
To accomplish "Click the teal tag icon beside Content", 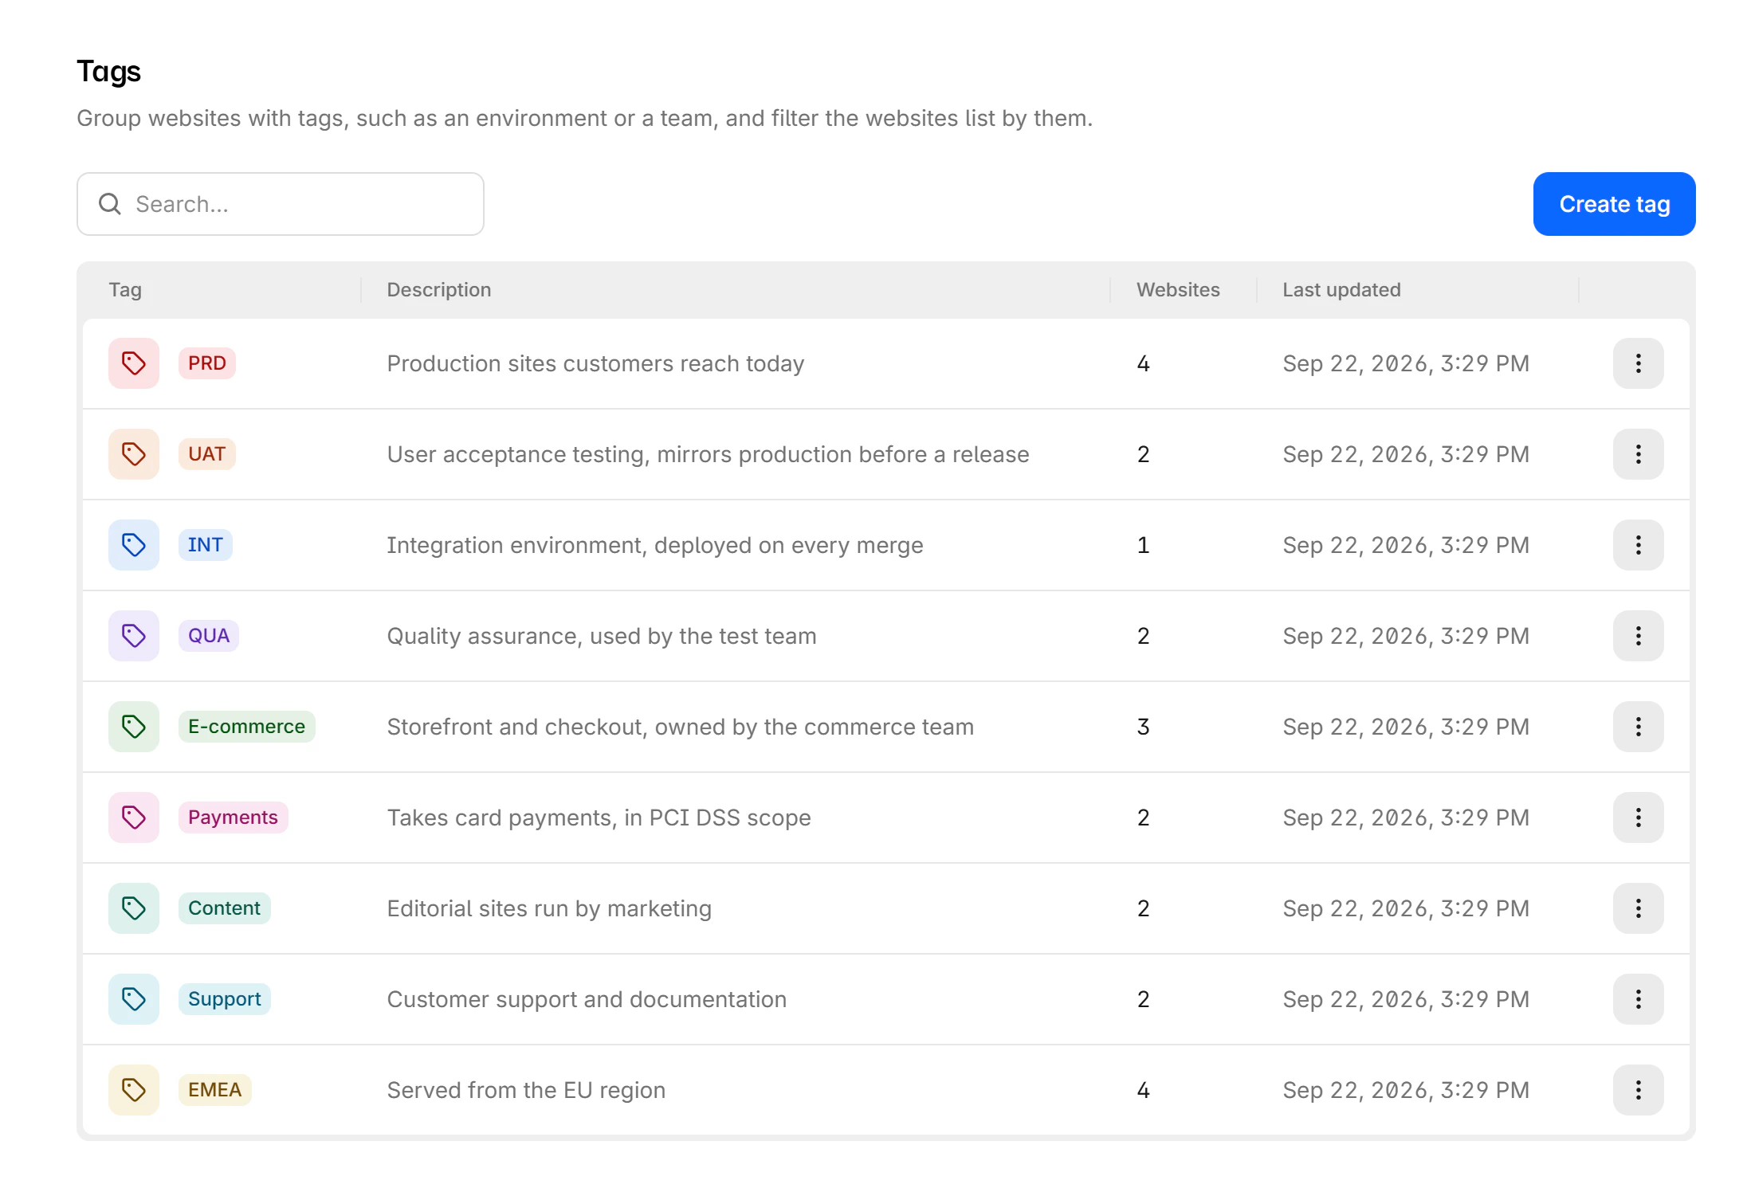I will coord(134,908).
